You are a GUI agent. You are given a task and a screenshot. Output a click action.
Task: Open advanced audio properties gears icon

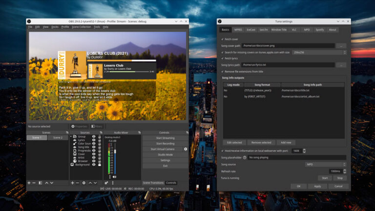point(106,183)
